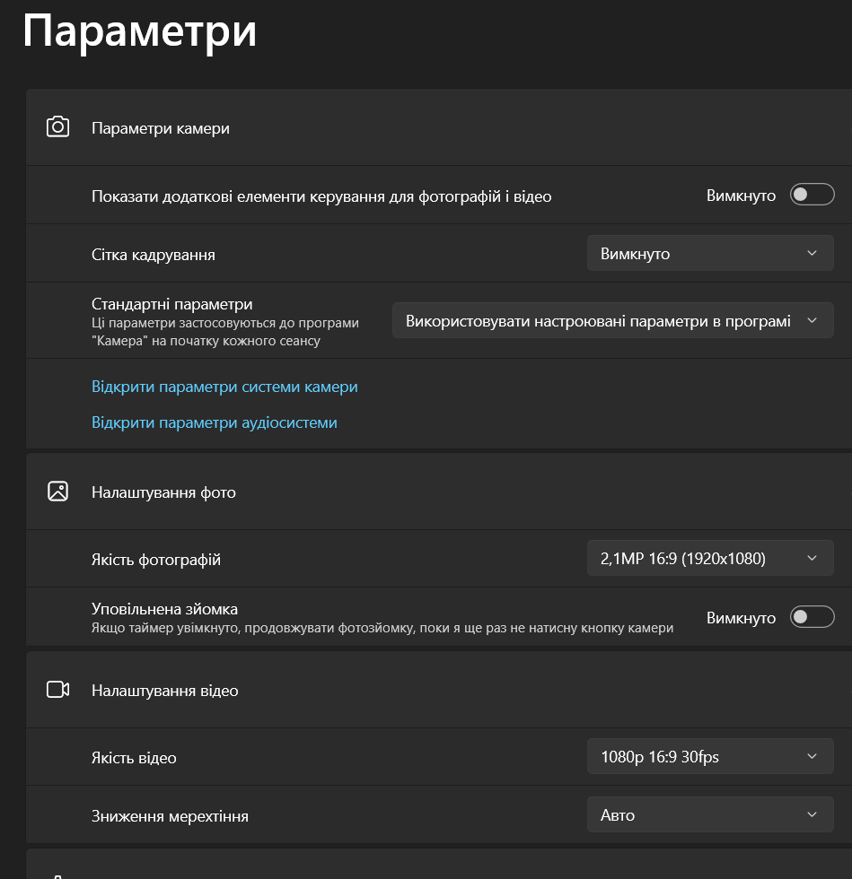This screenshot has width=852, height=879.
Task: Collapse the Параметри камери section header
Action: (439, 127)
